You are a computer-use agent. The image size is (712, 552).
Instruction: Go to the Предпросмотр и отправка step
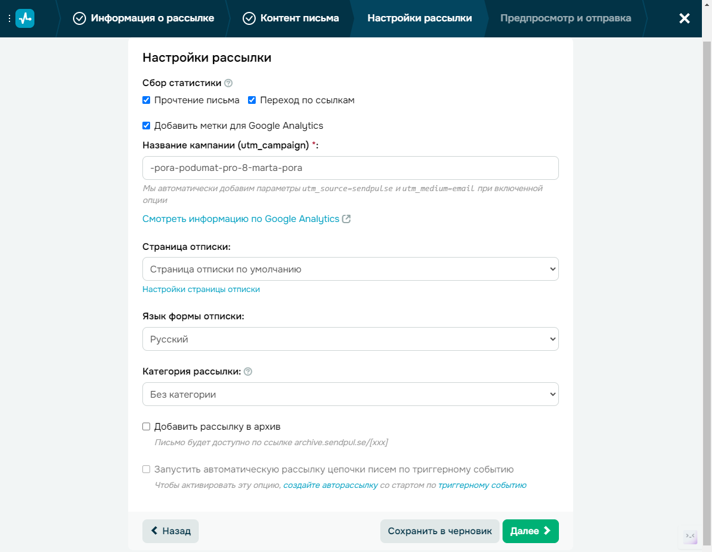coord(565,18)
